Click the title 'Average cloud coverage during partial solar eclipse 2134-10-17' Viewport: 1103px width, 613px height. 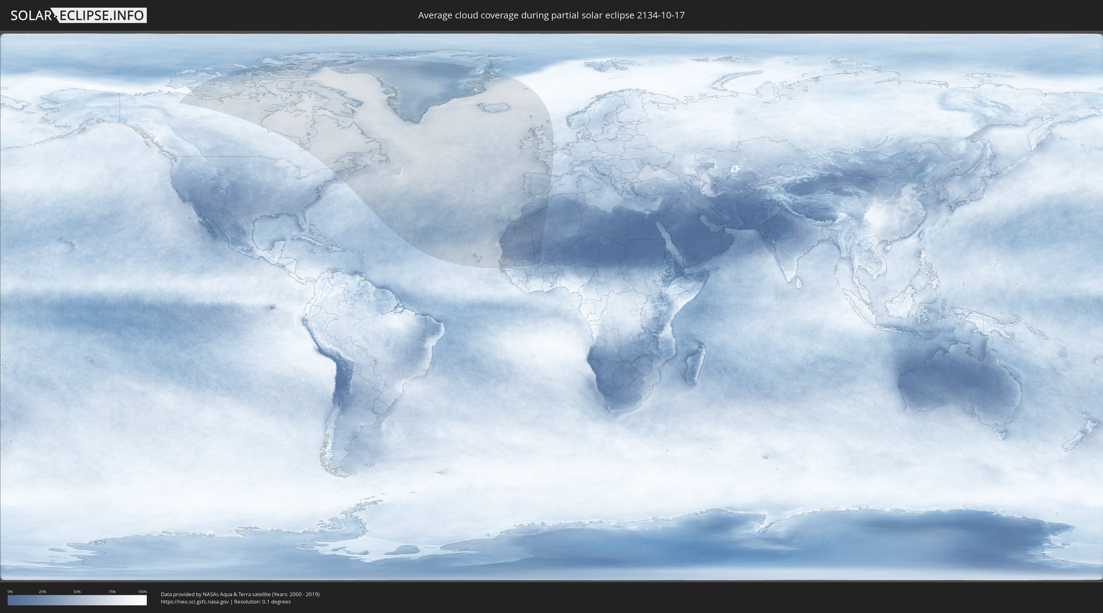point(551,15)
